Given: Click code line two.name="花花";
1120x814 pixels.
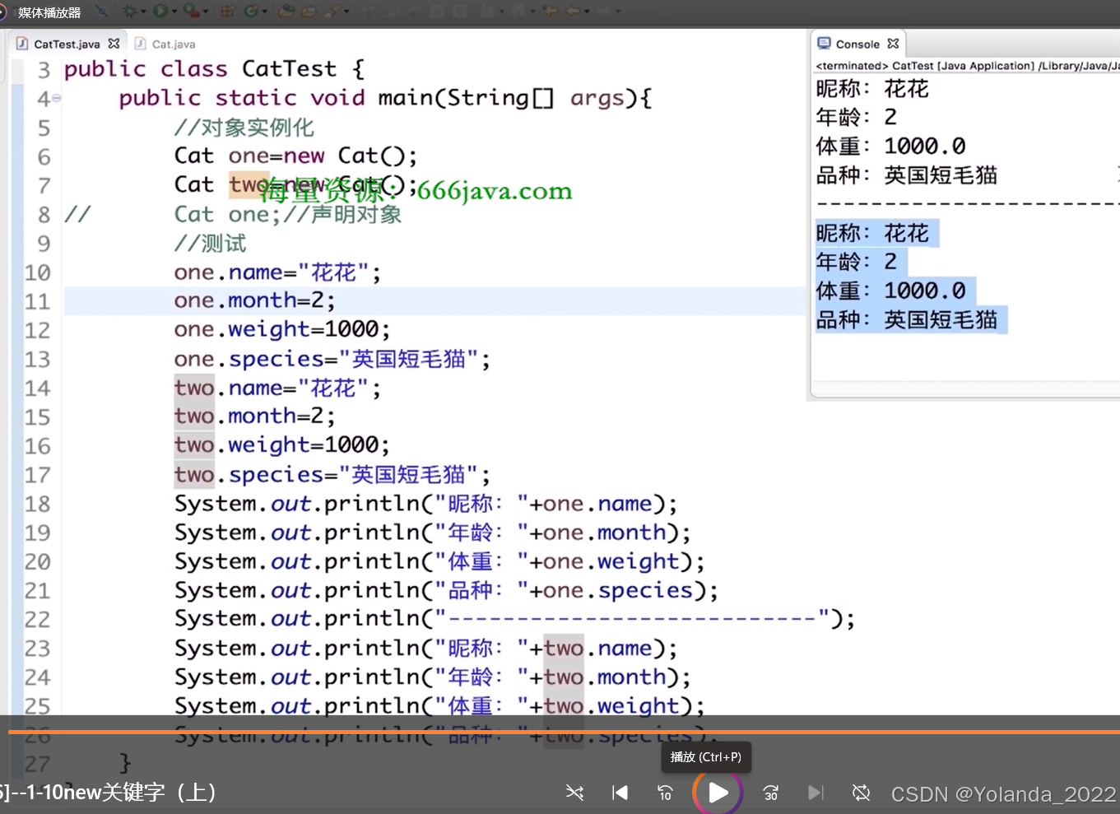Looking at the screenshot, I should pos(277,388).
